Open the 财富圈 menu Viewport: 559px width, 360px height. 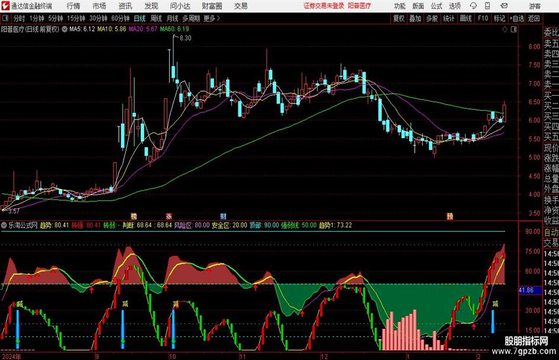(212, 6)
